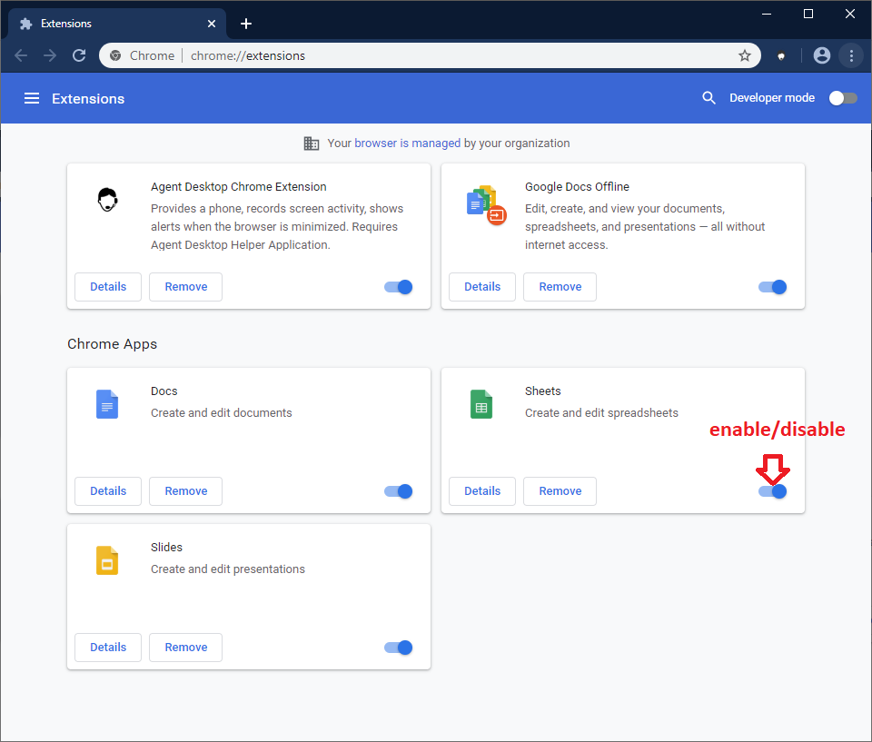Remove the Docs app
Screen dimensions: 872x742
(x=185, y=491)
